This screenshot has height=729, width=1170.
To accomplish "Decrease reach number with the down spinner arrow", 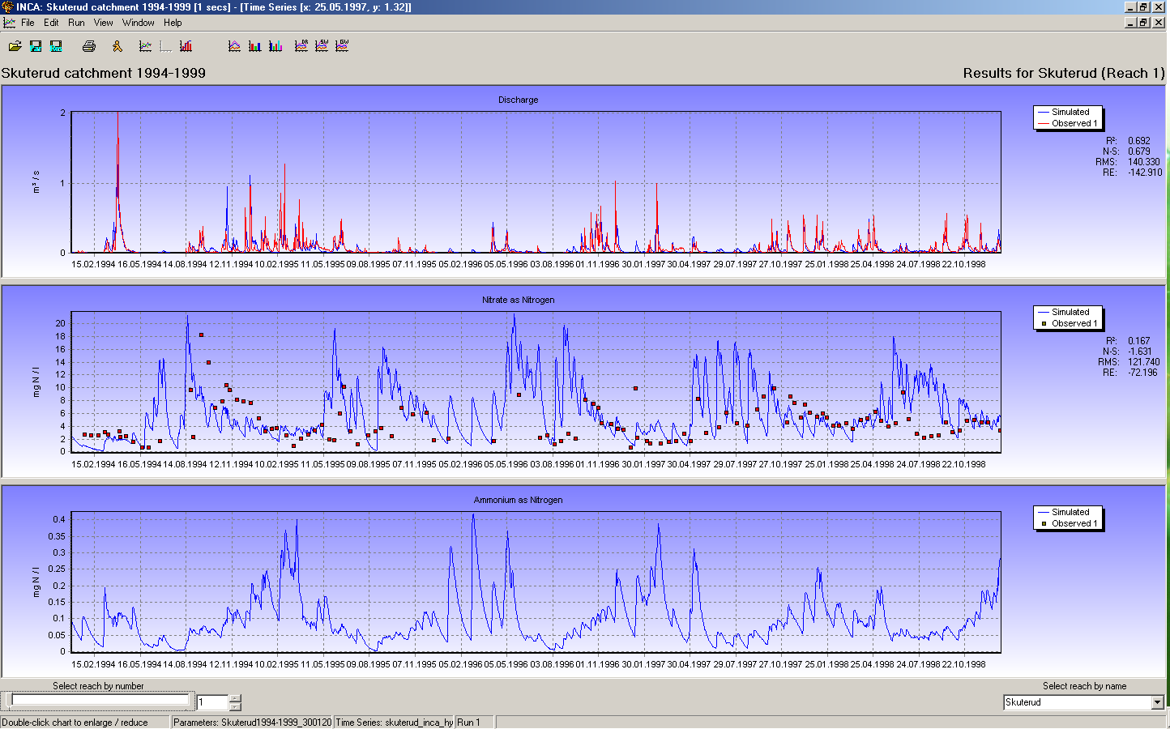I will (236, 706).
